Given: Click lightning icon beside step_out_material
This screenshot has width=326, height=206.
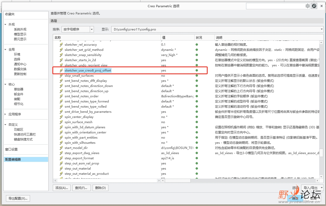Looking at the screenshot, I should tap(61, 169).
